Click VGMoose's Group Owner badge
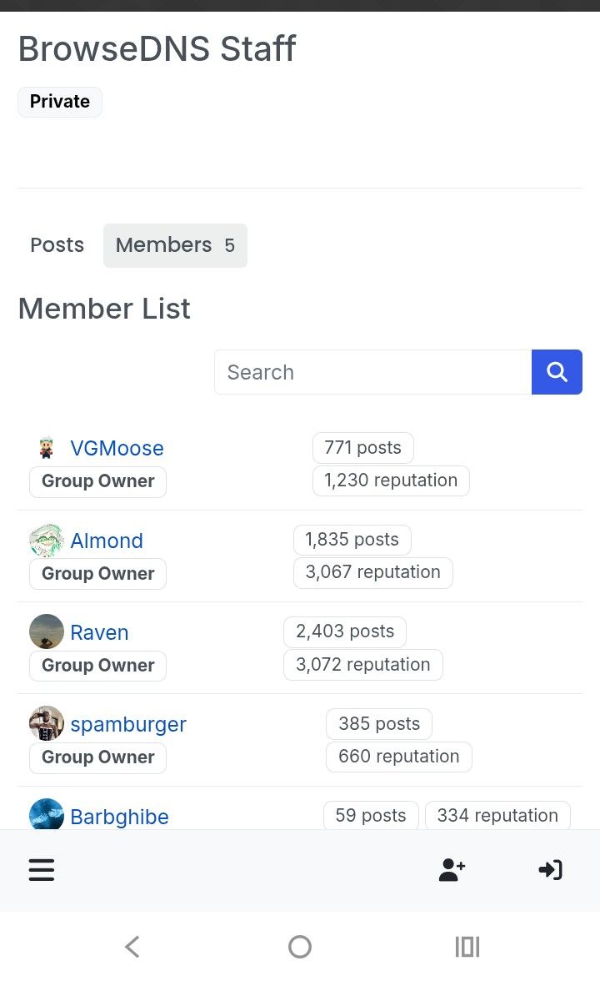The height and width of the screenshot is (981, 600). pos(98,482)
